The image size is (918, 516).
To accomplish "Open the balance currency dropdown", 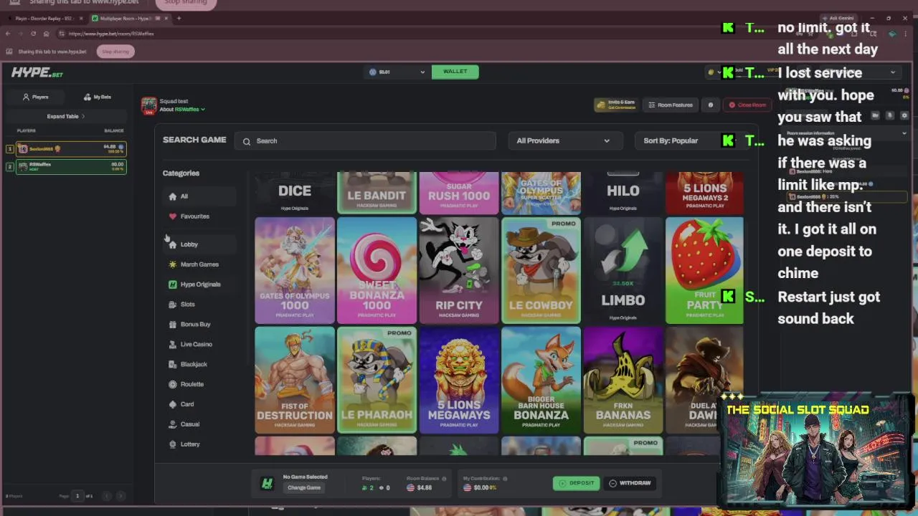I will [x=397, y=72].
